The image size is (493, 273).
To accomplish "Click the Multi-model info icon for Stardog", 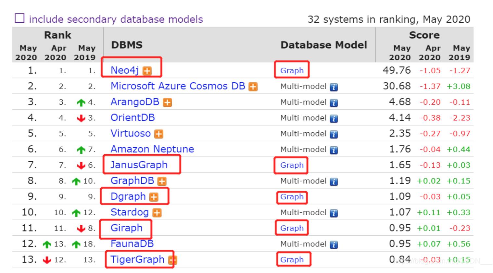I will click(334, 213).
